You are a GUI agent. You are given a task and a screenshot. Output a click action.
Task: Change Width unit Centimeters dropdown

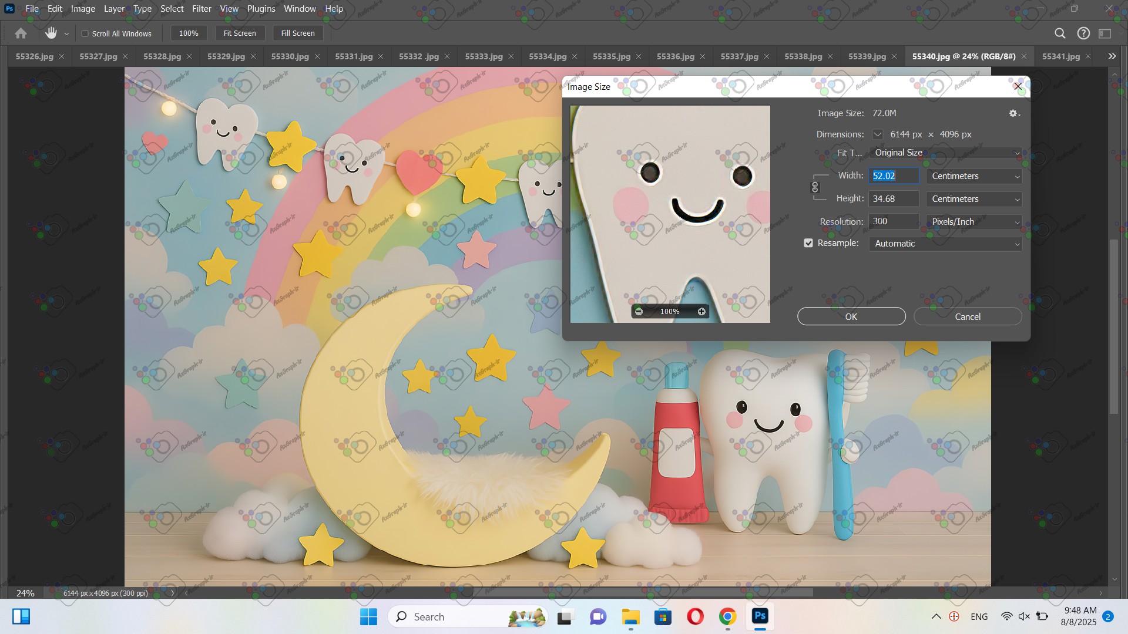pos(974,176)
